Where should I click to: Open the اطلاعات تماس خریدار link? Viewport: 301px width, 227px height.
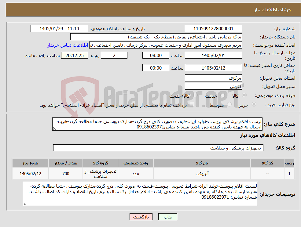pos(68,45)
